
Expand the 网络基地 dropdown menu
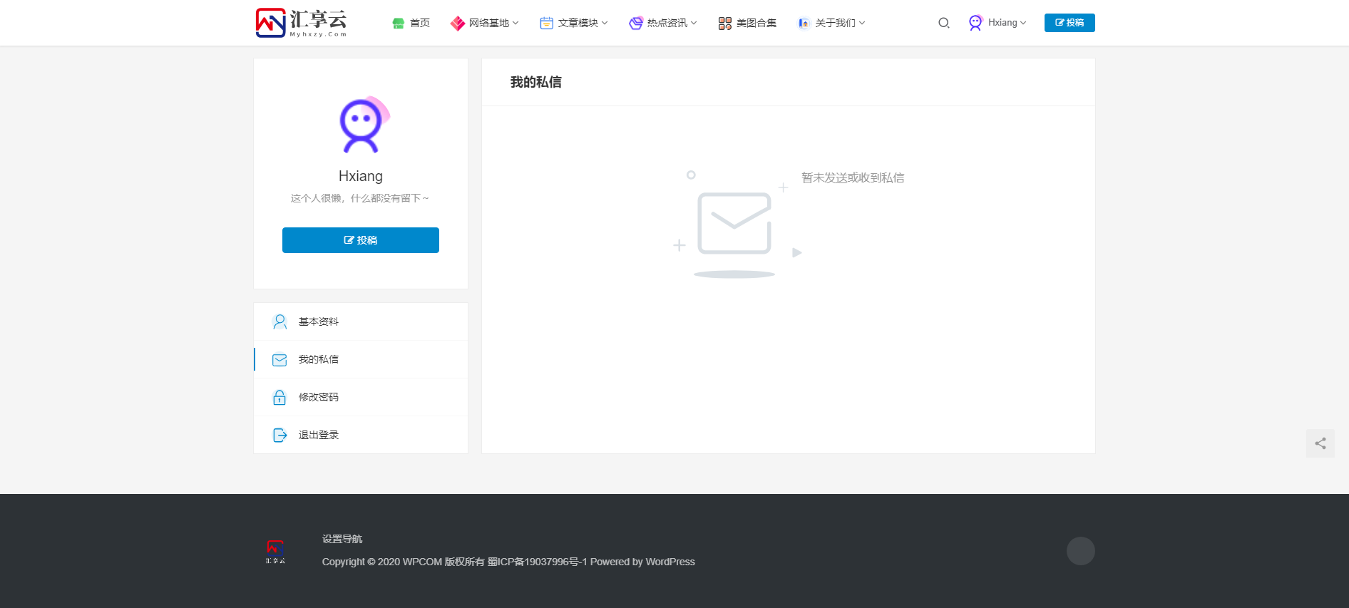point(485,23)
